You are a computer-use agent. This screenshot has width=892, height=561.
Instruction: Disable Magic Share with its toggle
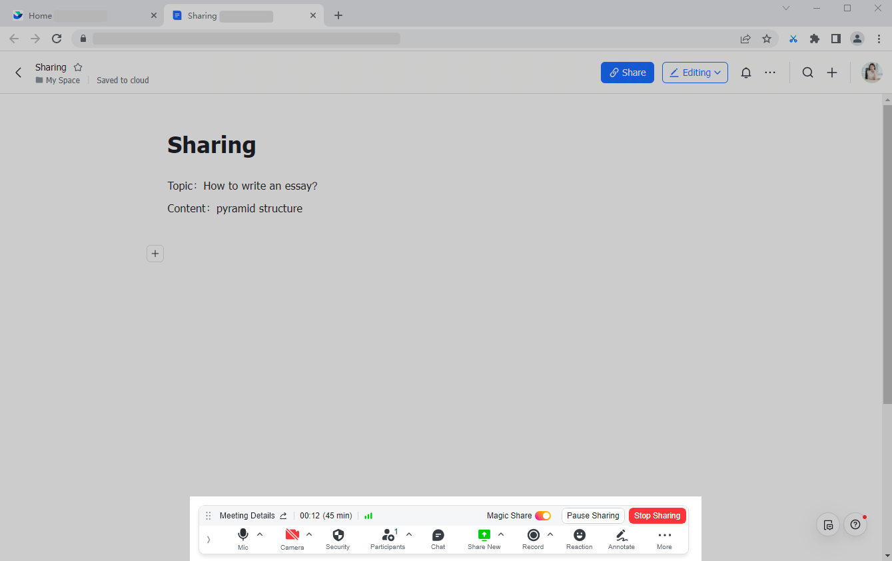pyautogui.click(x=543, y=515)
